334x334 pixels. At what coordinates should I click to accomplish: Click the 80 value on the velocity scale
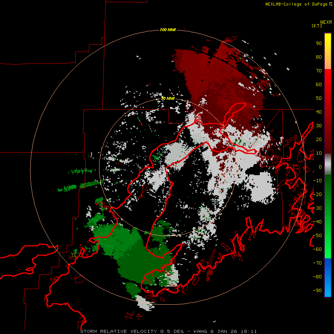pyautogui.click(x=319, y=57)
